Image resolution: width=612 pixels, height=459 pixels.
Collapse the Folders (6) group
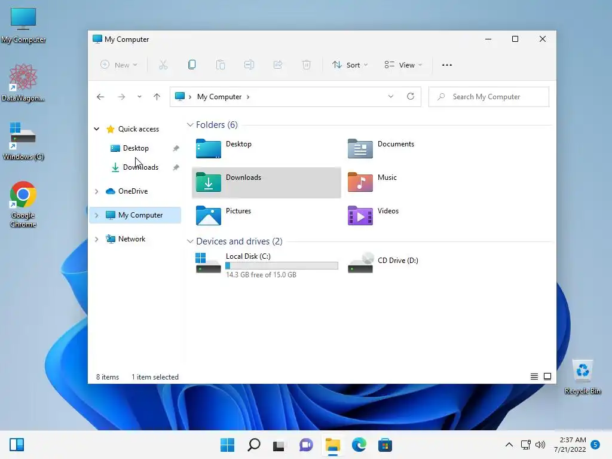tap(190, 125)
